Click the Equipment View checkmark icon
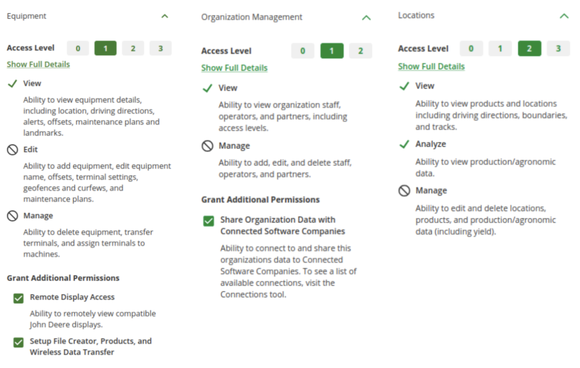 (13, 84)
